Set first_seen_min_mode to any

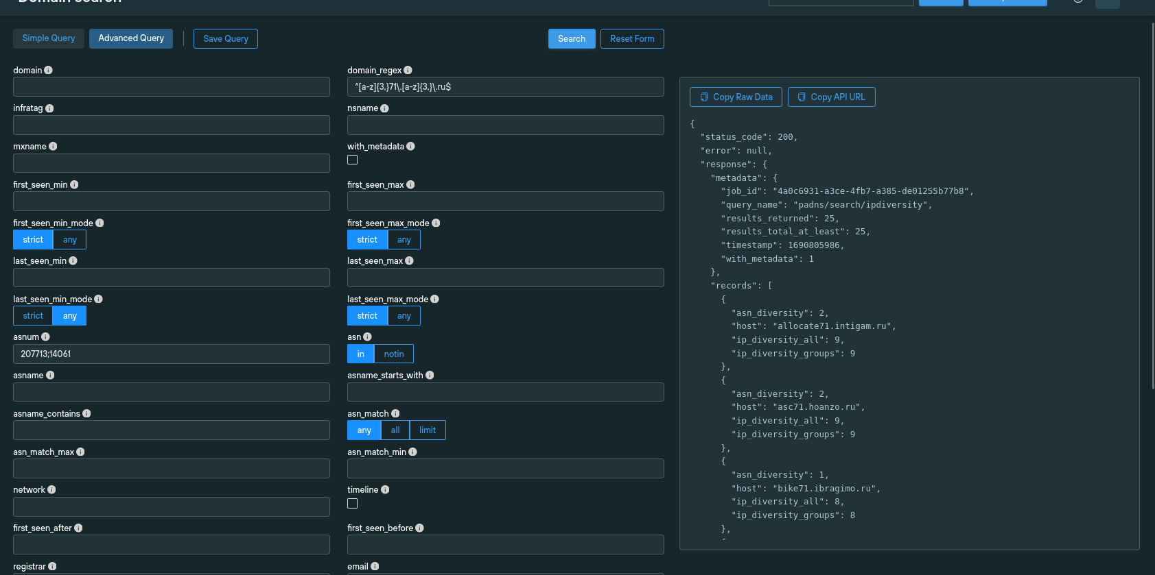point(70,239)
